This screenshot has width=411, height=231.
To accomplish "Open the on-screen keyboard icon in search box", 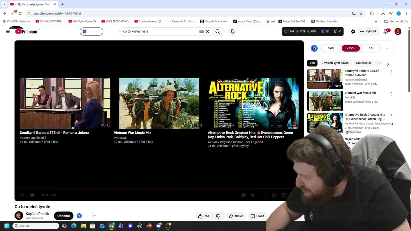I will [201, 31].
